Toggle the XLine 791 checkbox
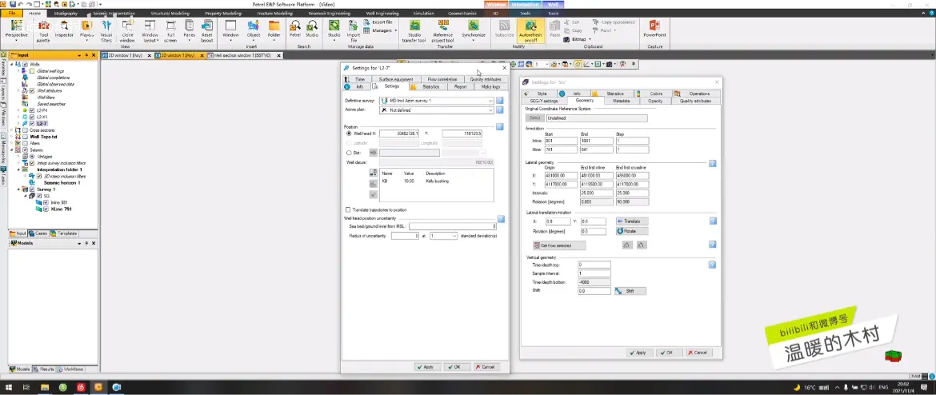The height and width of the screenshot is (395, 936). point(46,209)
